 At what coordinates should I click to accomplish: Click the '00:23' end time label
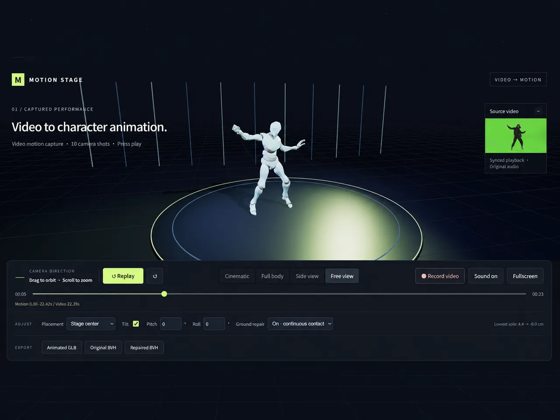tap(538, 294)
